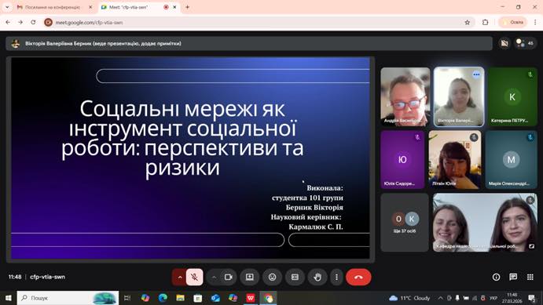Image resolution: width=543 pixels, height=305 pixels.
Task: Open Microsoft Edge from taskbar
Action: [163, 298]
